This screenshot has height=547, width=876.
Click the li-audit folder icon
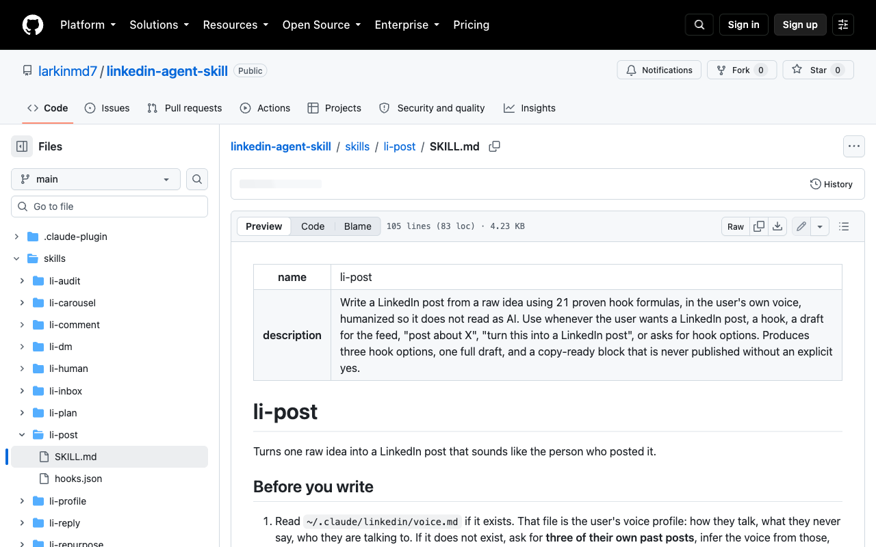pyautogui.click(x=38, y=281)
